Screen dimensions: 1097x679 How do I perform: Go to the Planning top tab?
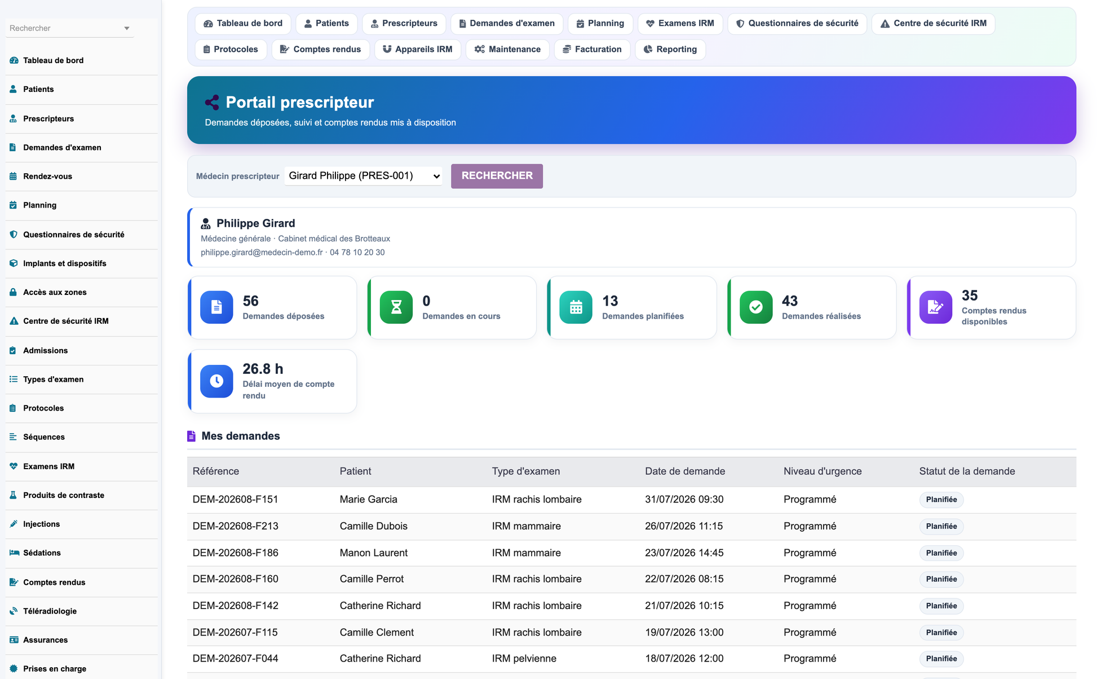(600, 23)
